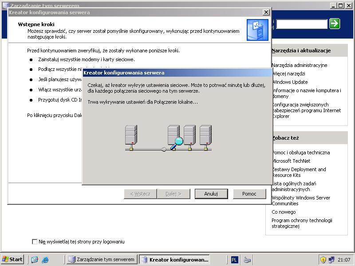The height and width of the screenshot is (266, 355).
Task: Click the Pomoc button
Action: pyautogui.click(x=249, y=194)
